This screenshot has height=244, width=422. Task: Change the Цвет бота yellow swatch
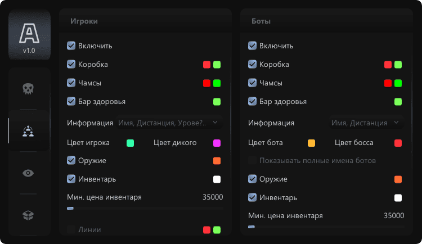pyautogui.click(x=312, y=143)
